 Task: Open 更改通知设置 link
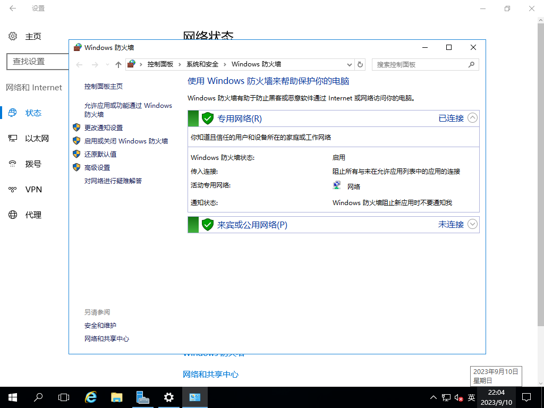point(104,127)
